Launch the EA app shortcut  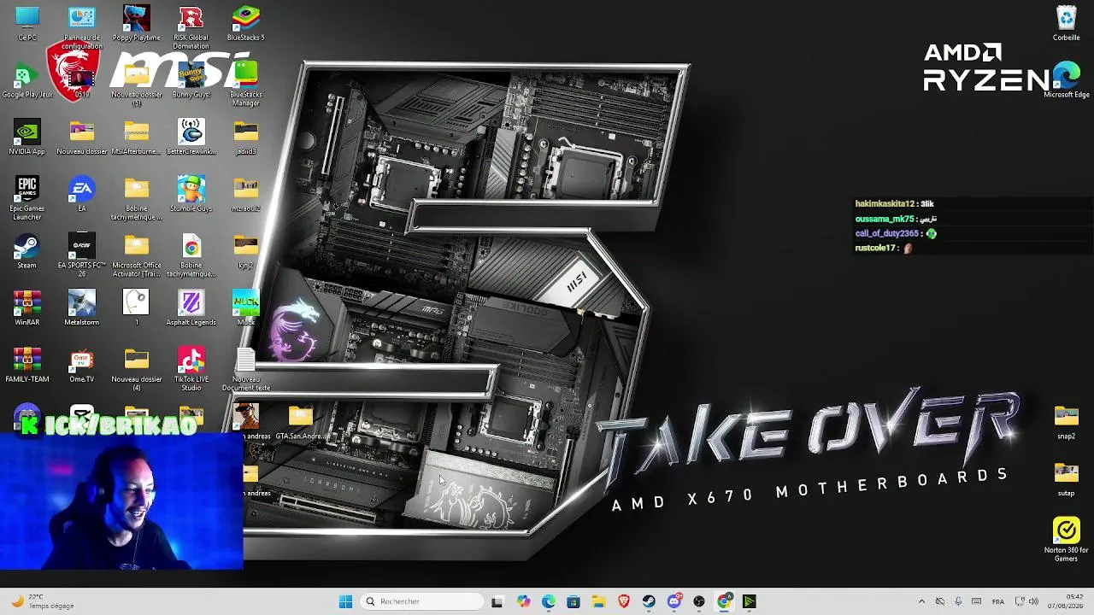tap(82, 194)
